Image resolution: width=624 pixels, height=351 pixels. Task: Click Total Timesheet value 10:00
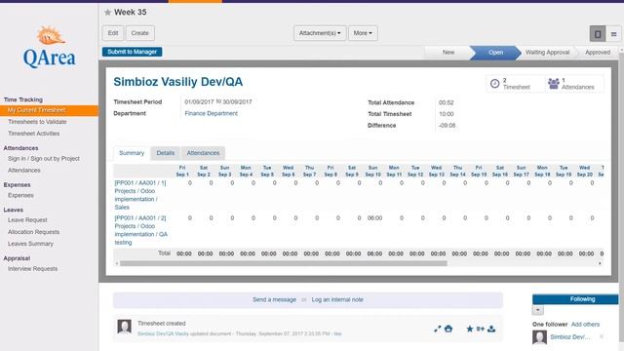click(x=447, y=114)
